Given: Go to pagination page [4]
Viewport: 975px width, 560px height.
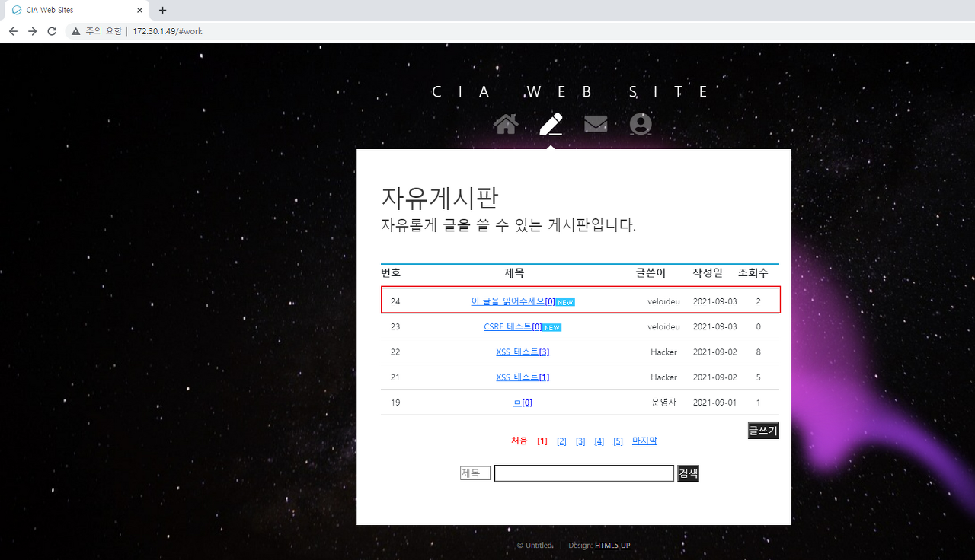Looking at the screenshot, I should pyautogui.click(x=599, y=441).
